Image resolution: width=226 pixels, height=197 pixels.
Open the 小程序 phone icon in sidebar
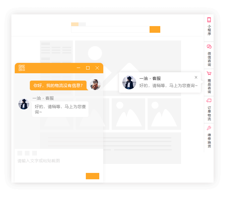(x=209, y=20)
